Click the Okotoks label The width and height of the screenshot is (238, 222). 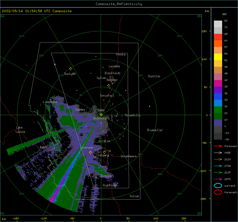(x=106, y=176)
